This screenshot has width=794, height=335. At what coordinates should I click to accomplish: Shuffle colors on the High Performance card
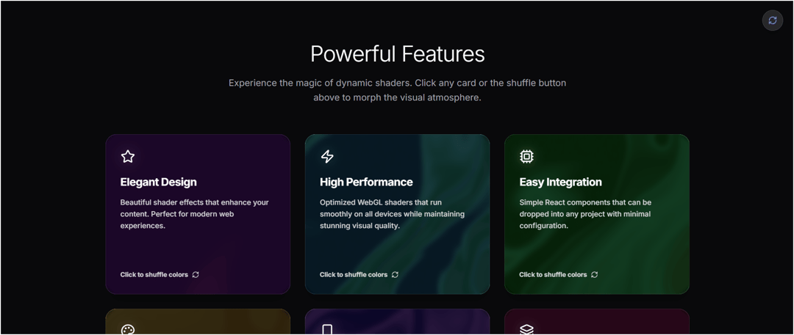coord(359,274)
